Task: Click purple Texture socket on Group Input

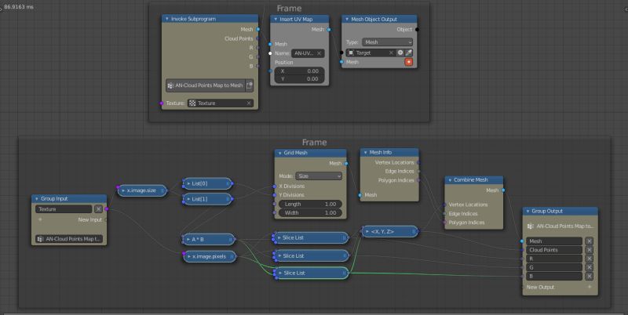Action: pos(106,209)
